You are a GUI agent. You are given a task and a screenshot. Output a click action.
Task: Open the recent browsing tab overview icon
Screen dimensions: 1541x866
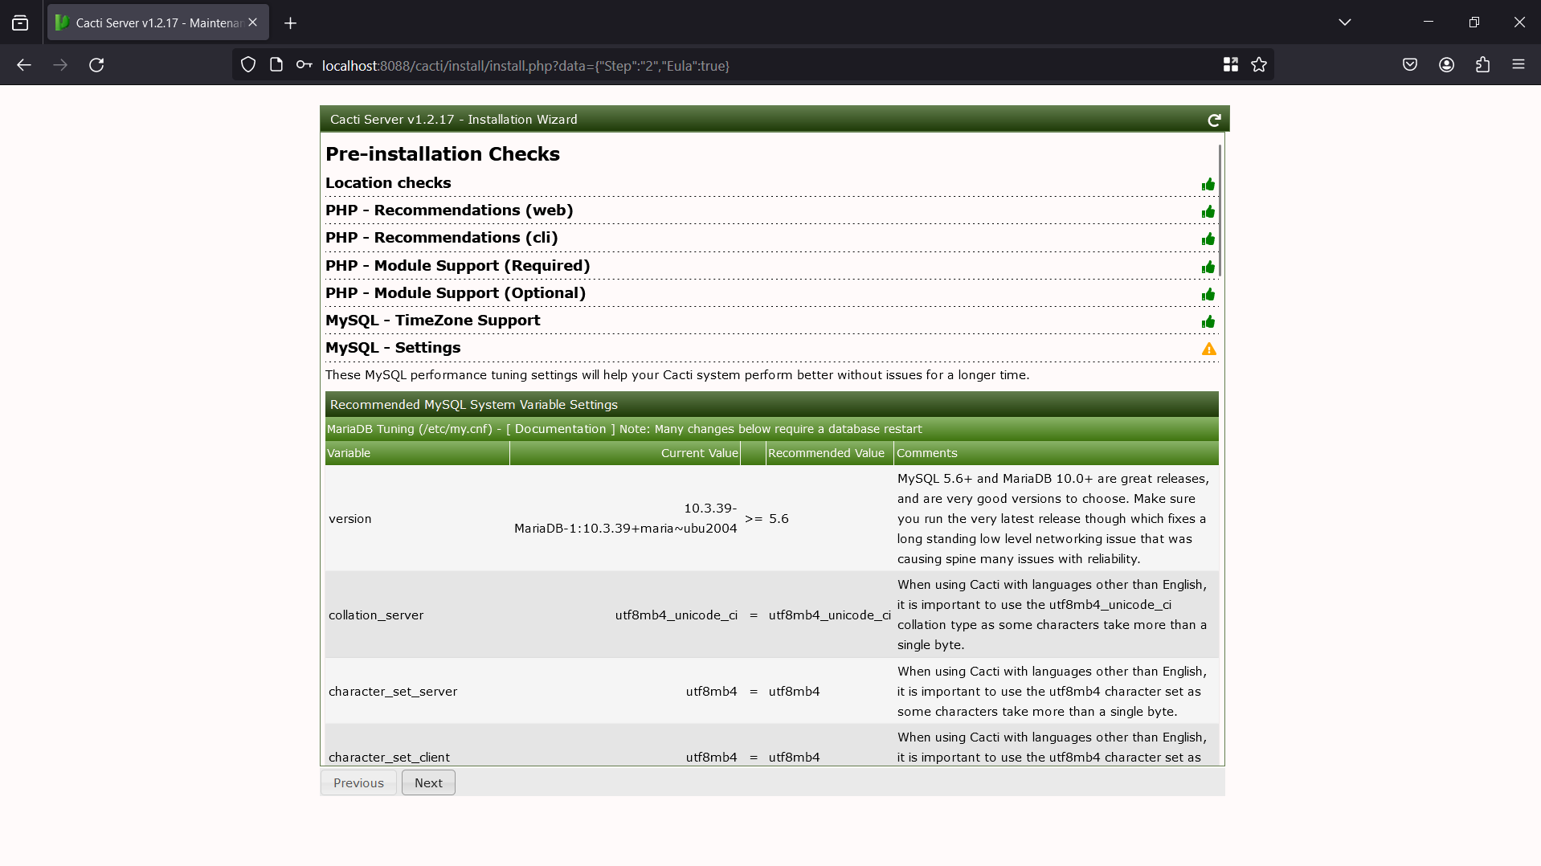click(x=20, y=23)
